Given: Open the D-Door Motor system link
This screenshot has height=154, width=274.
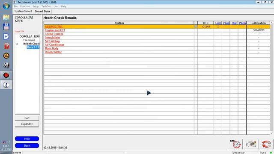Looking at the screenshot, I should [x=53, y=52].
